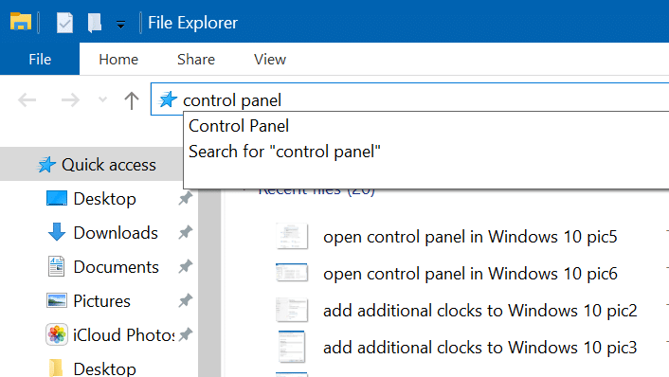Switch to the Share ribbon tab

[196, 60]
